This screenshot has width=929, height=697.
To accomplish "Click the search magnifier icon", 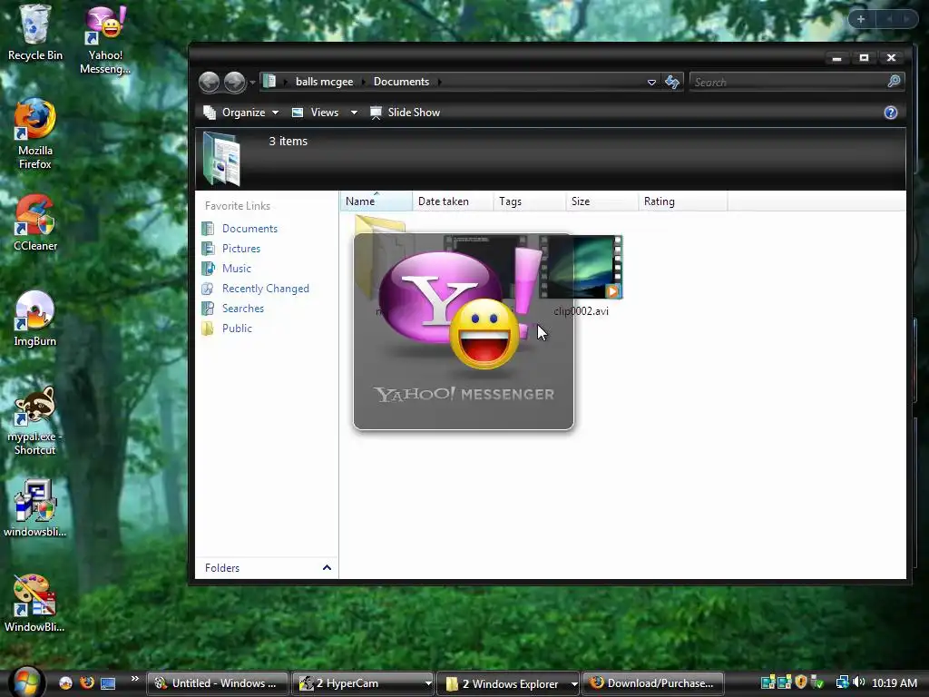I will coord(894,81).
